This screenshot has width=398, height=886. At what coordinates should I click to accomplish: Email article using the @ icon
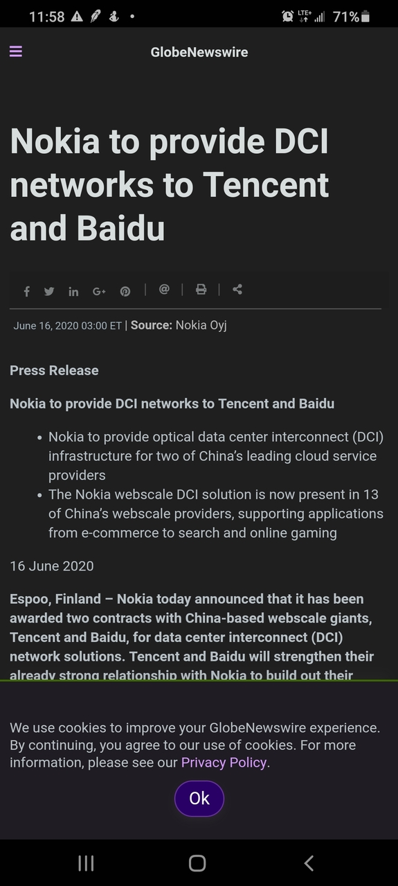[x=164, y=289]
